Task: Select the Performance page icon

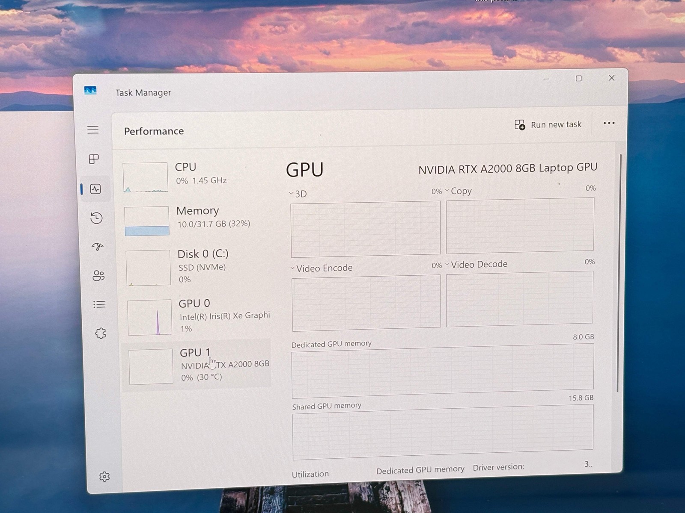Action: tap(95, 189)
